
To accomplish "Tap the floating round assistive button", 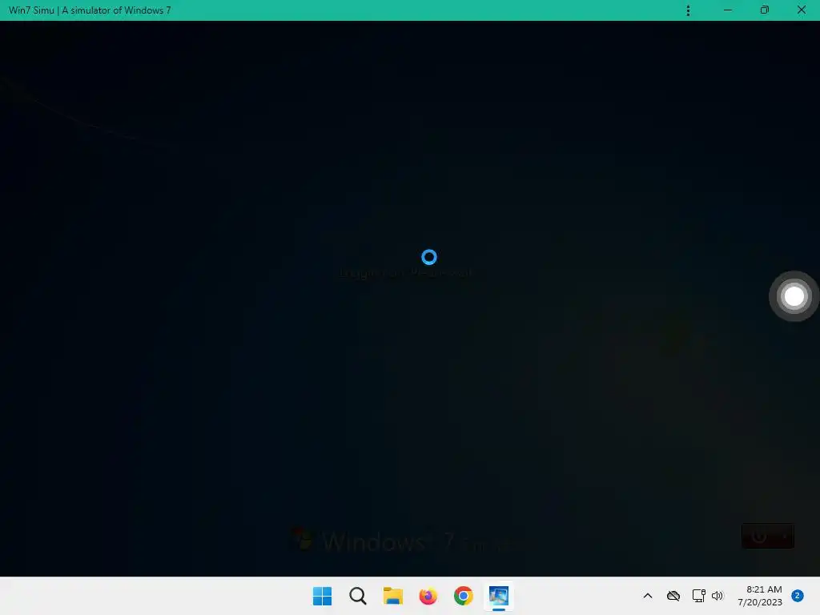I will pos(794,296).
